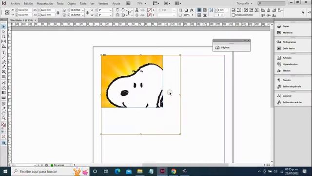Open the Ventana menu
Viewport: 312px width, 176px height.
pyautogui.click(x=103, y=3)
